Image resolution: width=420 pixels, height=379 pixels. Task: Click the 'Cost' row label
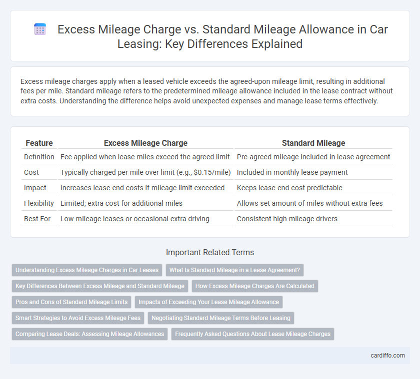coord(31,172)
